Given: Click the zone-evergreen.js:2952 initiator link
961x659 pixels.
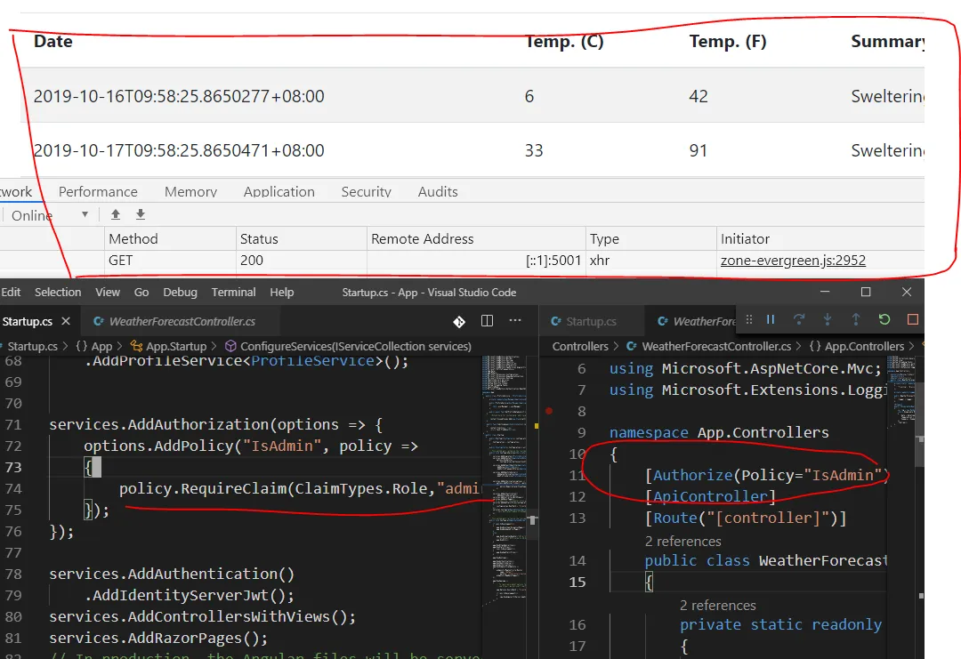Looking at the screenshot, I should pyautogui.click(x=793, y=261).
